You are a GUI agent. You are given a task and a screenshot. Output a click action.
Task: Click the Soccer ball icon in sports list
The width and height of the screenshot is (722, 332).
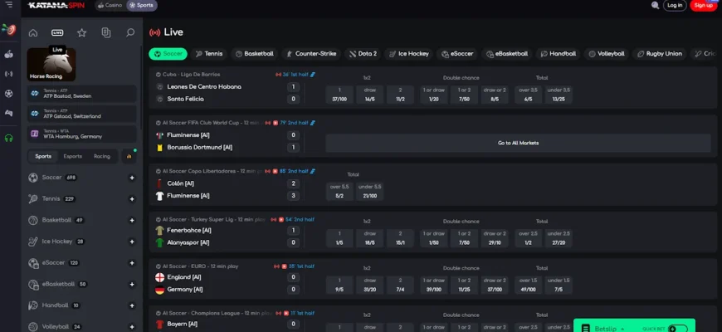pyautogui.click(x=33, y=178)
